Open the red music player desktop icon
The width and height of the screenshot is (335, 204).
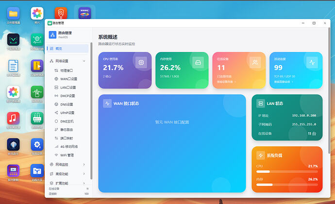point(13,118)
